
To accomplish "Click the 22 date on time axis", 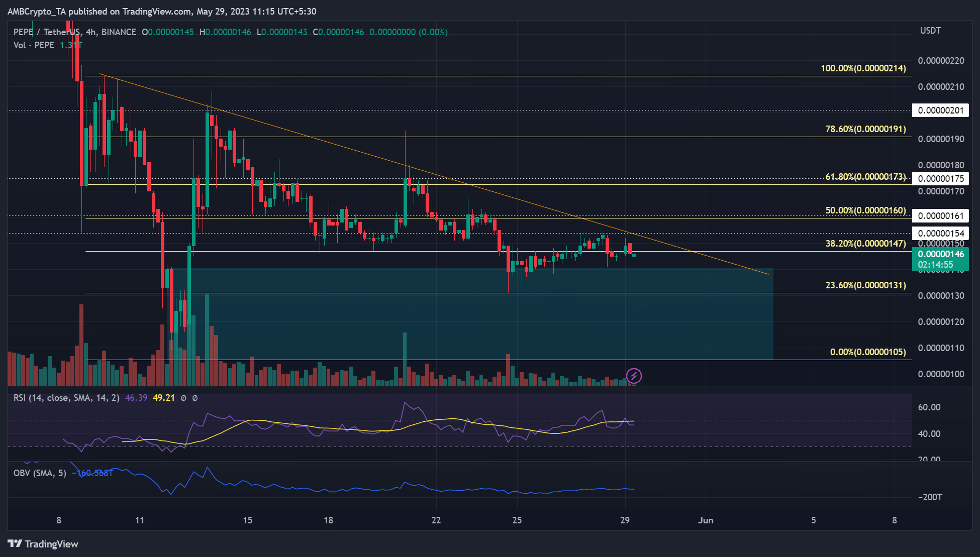I will (436, 520).
